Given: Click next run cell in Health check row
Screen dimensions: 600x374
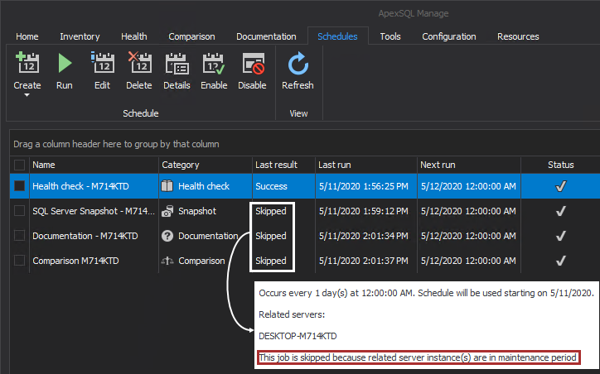Looking at the screenshot, I should coord(468,186).
